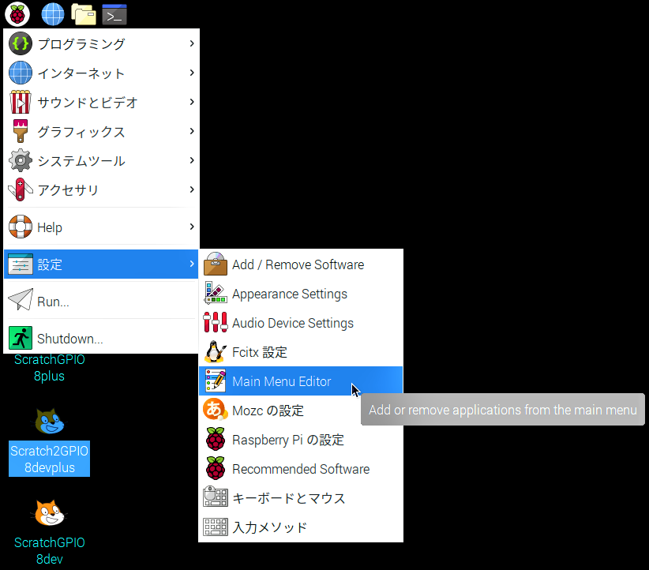Open the システムツール menu category
Viewport: 649px width, 570px height.
pos(101,160)
